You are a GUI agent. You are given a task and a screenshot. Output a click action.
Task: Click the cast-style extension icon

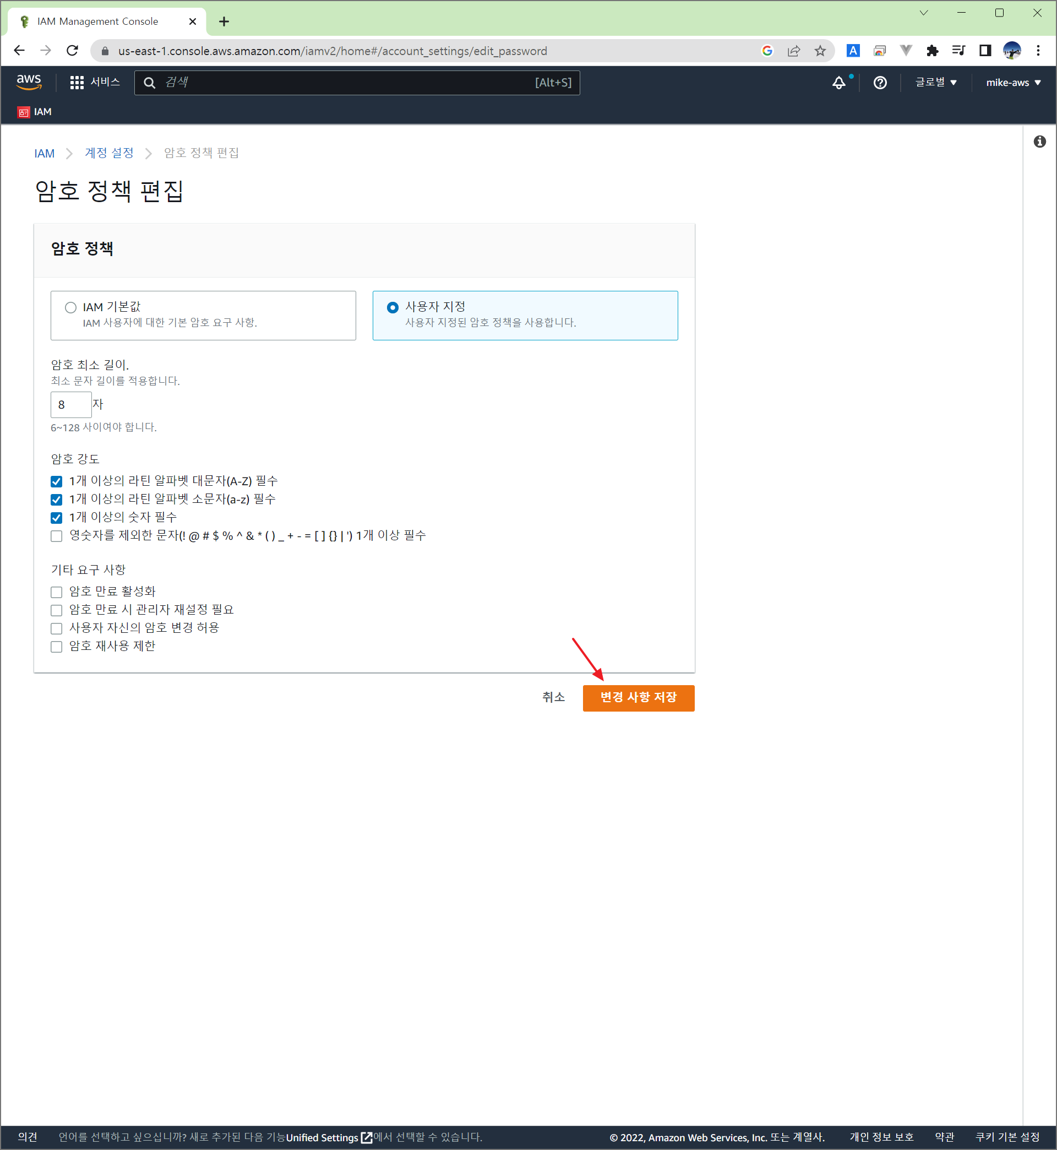(879, 51)
